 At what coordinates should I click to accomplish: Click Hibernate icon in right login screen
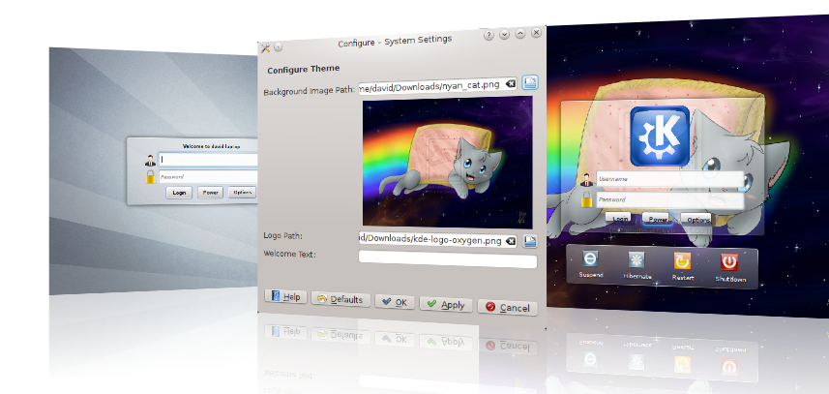(x=637, y=259)
